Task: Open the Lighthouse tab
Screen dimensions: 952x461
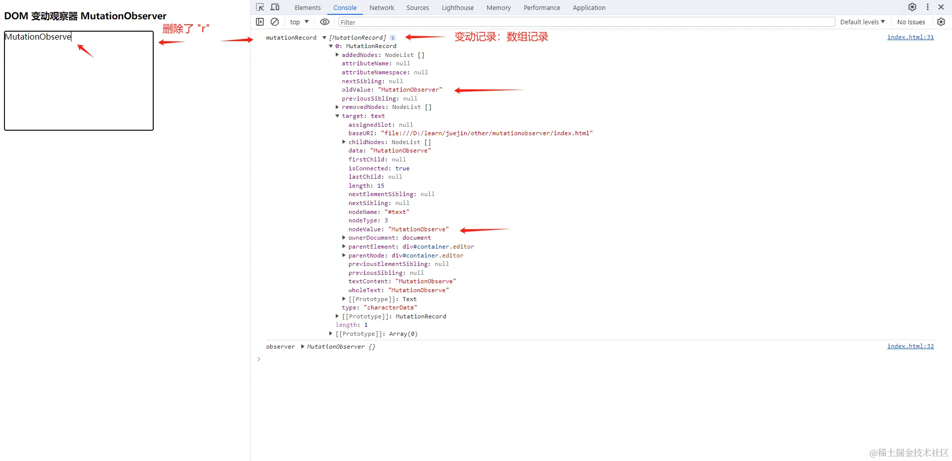Action: pos(458,7)
